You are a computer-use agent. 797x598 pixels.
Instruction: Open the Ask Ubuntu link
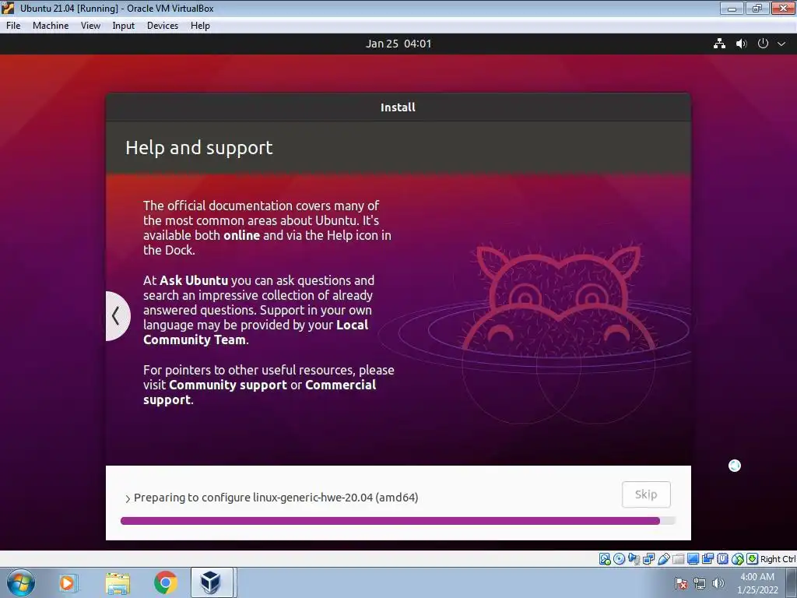(194, 280)
